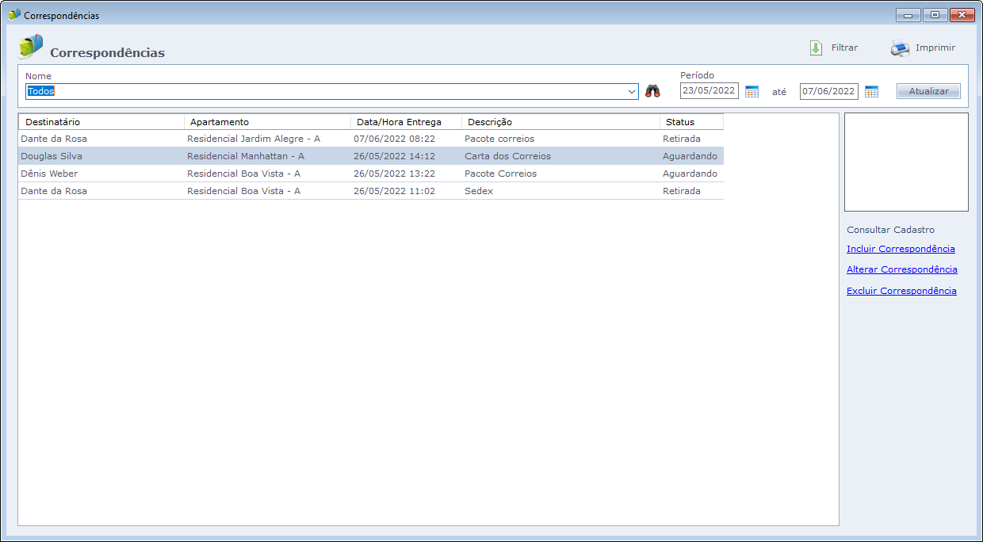Sort by Data/Hora Entrega column
983x542 pixels.
(x=405, y=122)
